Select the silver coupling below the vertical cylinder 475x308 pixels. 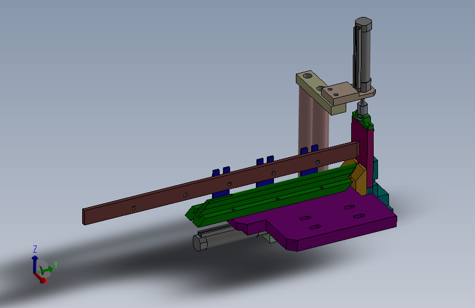click(362, 108)
